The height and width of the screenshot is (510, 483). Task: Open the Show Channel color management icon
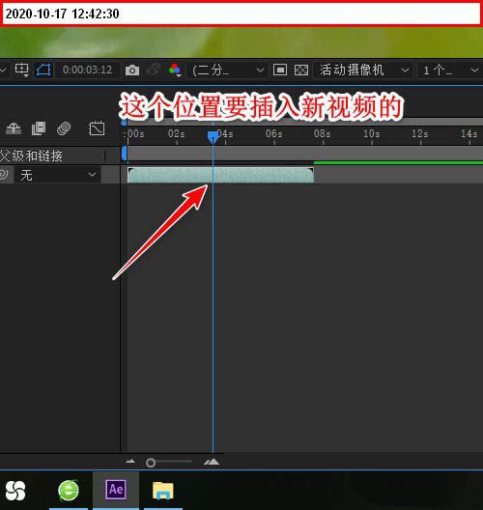pos(175,70)
